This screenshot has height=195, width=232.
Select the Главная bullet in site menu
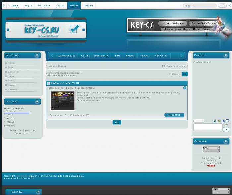click(6, 63)
